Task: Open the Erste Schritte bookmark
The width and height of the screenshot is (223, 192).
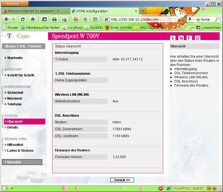Action: (119, 28)
